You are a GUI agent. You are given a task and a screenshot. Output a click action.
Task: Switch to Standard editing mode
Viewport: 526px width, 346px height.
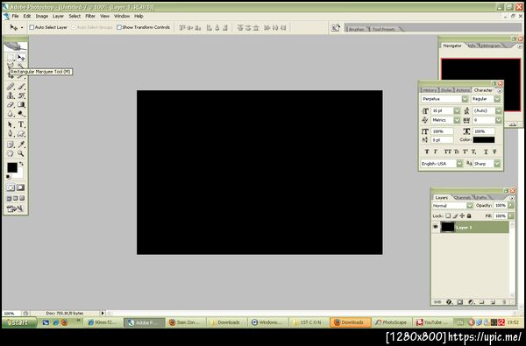click(x=11, y=187)
